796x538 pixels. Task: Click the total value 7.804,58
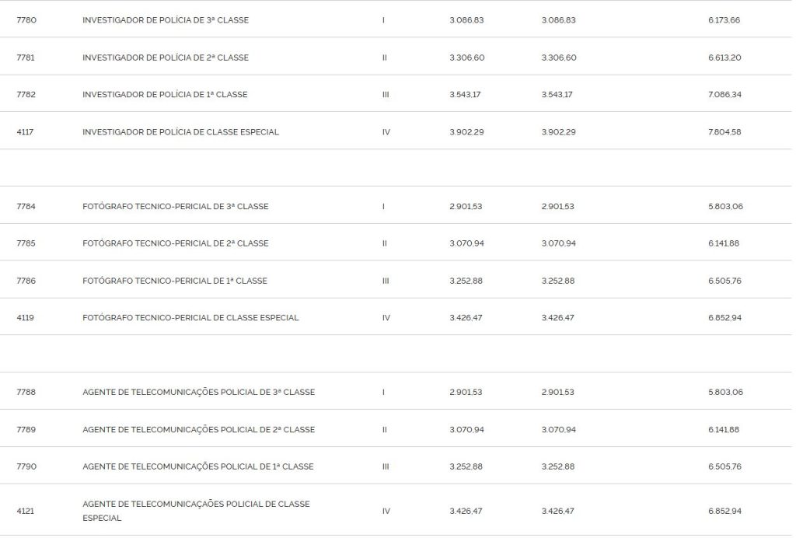(x=724, y=132)
